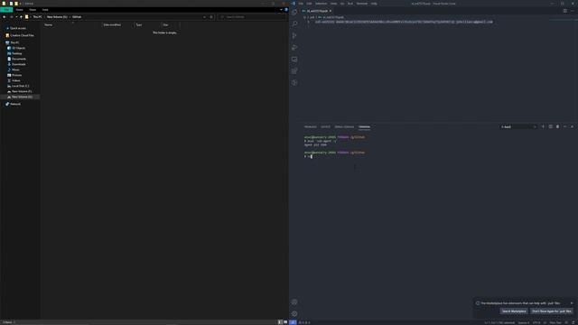Click the Refresh button in File Explorer

pyautogui.click(x=211, y=17)
